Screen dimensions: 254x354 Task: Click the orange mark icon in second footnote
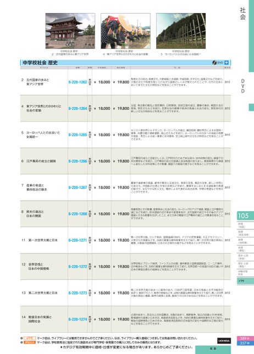[30, 342]
